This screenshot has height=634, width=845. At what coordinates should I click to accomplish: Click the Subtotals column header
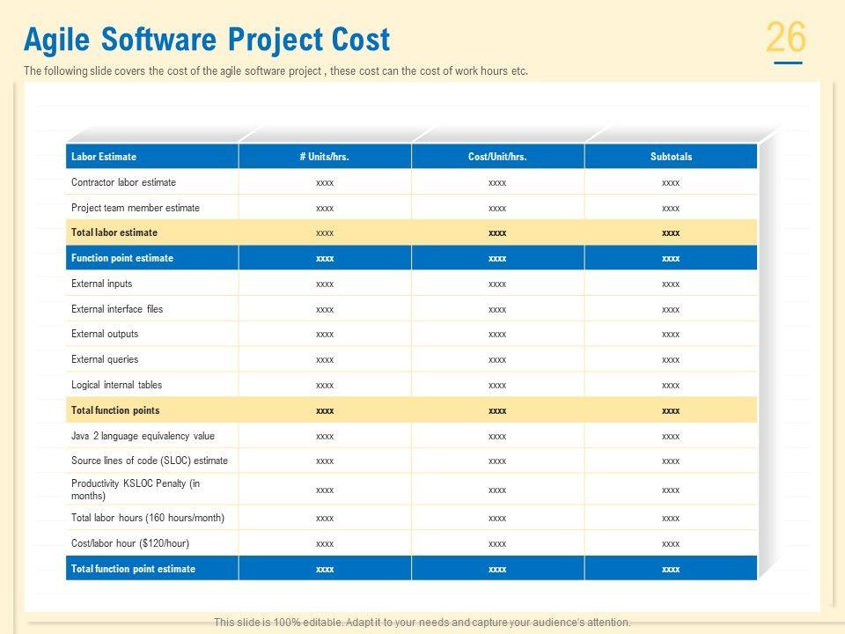click(671, 157)
